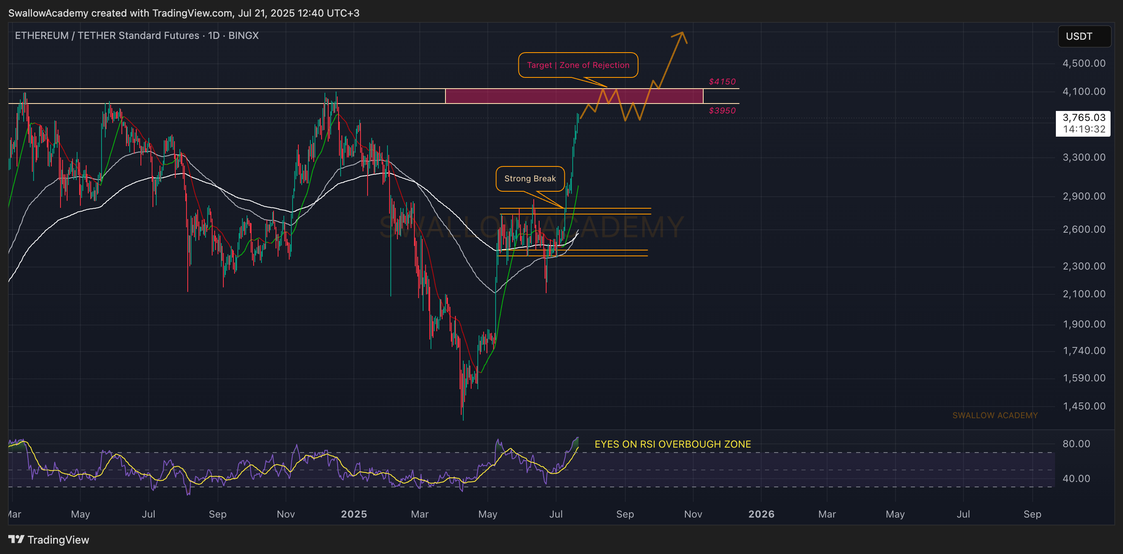1123x554 pixels.
Task: Click the 1,590.00 price axis label
Action: [1084, 378]
